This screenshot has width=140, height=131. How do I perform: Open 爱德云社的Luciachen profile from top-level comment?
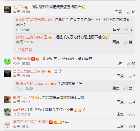30,71
